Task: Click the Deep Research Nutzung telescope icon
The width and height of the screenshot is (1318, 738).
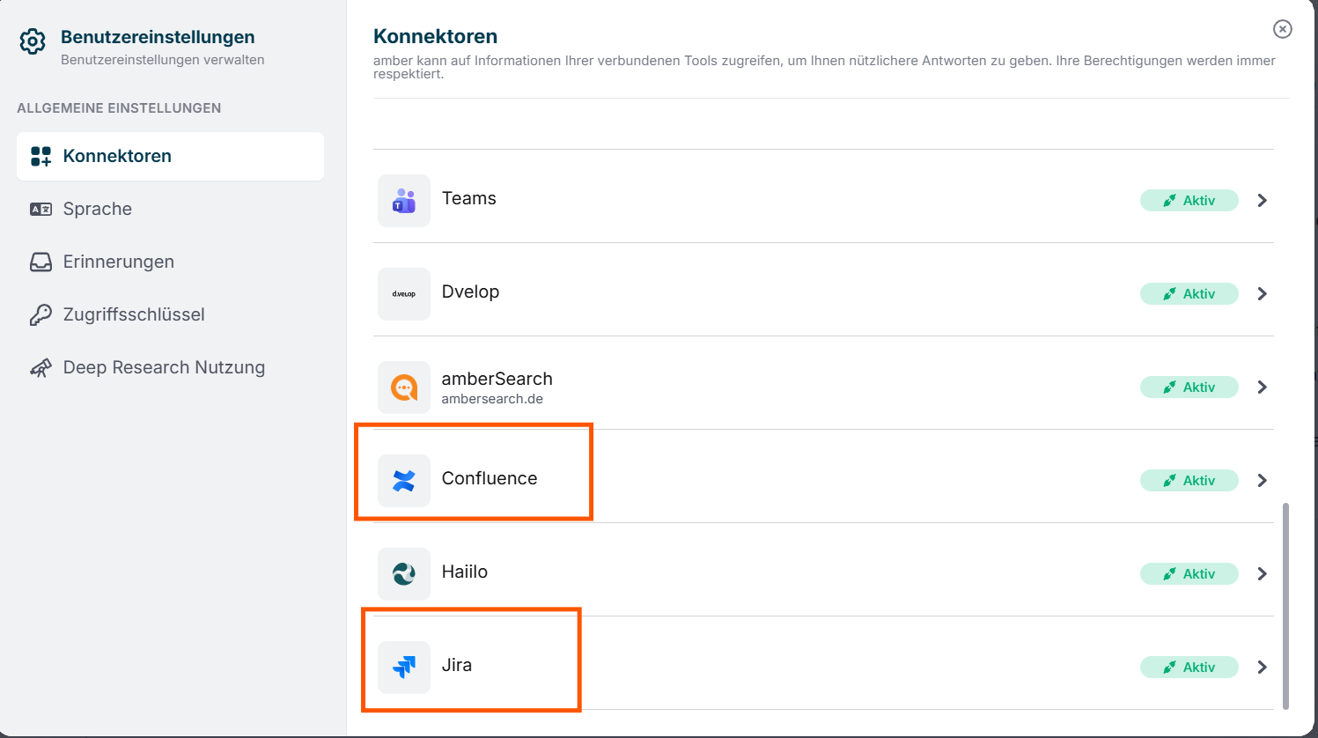Action: pos(41,368)
